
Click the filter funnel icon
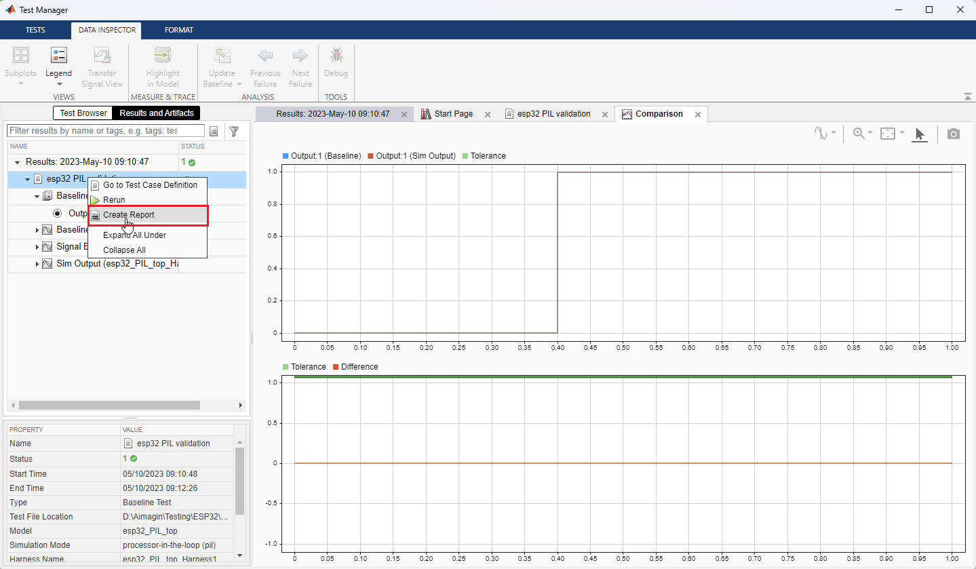pos(234,131)
